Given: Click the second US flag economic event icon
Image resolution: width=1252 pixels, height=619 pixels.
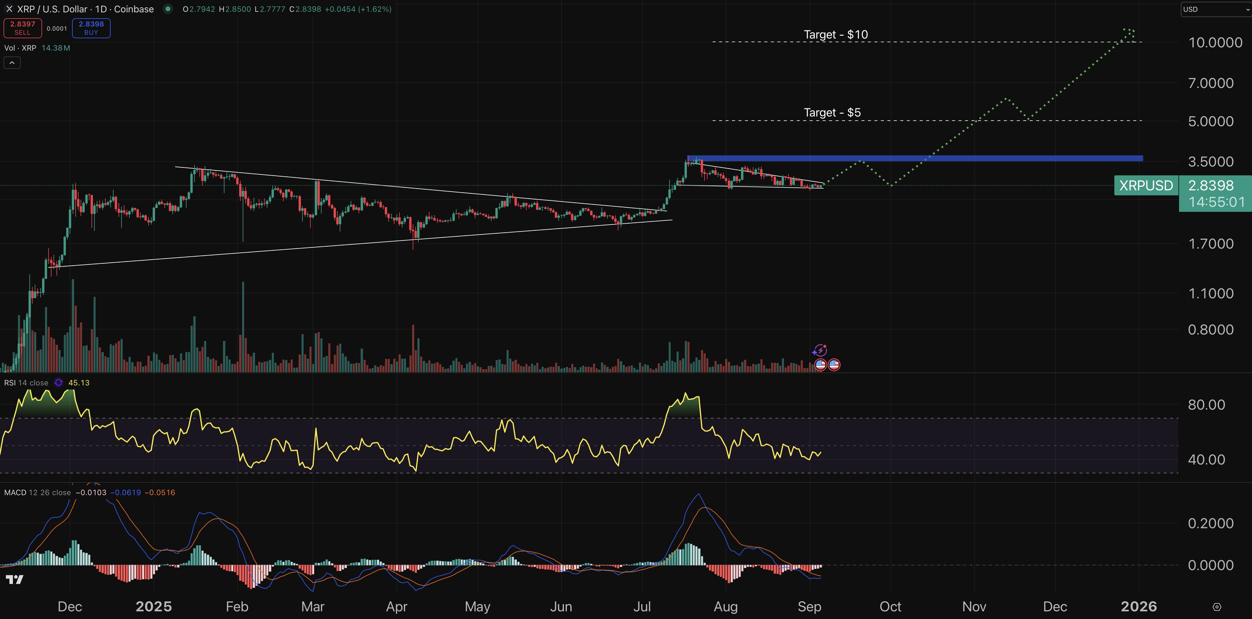Looking at the screenshot, I should (835, 364).
